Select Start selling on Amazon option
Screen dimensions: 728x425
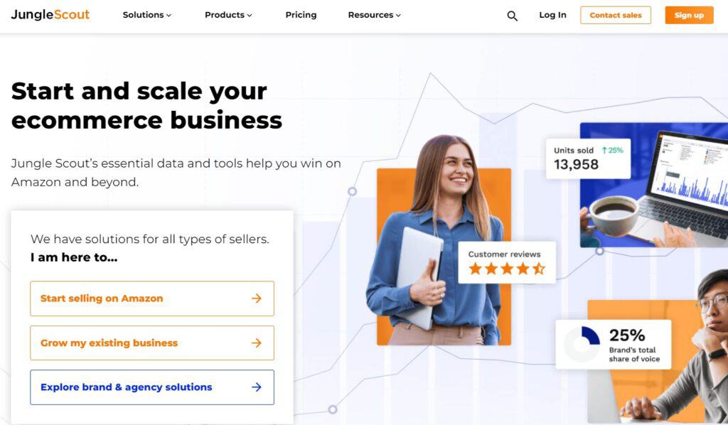coord(152,298)
